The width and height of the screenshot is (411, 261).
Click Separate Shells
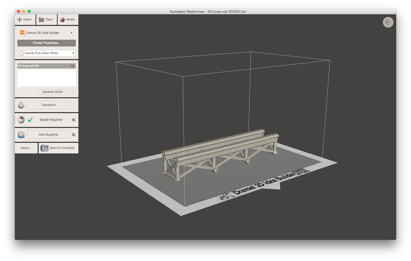(52, 92)
